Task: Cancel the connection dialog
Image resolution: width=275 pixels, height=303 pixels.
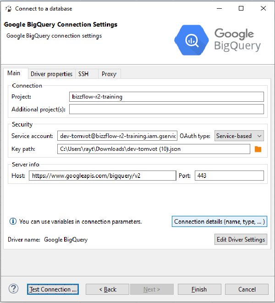Action: pos(247,289)
